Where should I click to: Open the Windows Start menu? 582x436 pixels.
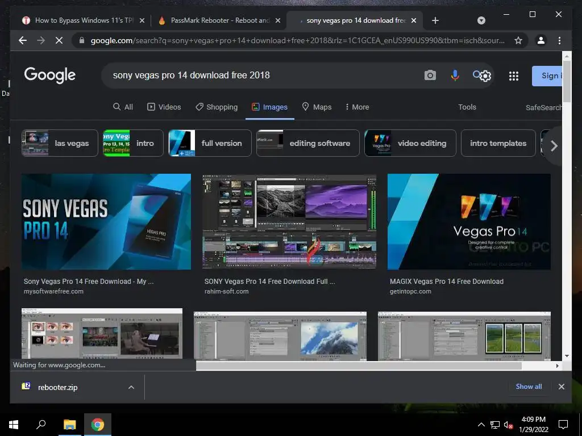[x=14, y=424]
